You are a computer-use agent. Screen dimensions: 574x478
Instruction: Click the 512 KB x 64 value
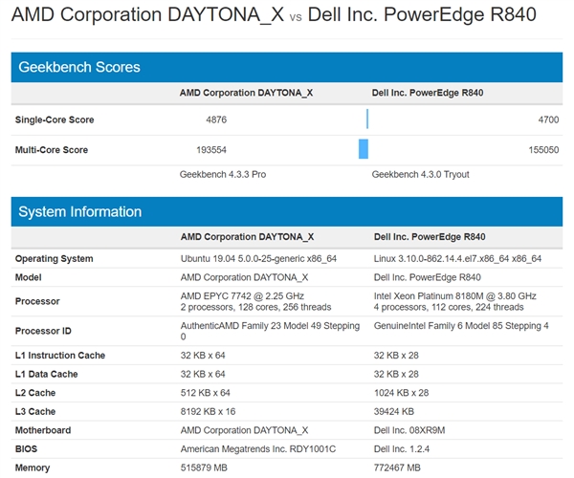point(205,393)
